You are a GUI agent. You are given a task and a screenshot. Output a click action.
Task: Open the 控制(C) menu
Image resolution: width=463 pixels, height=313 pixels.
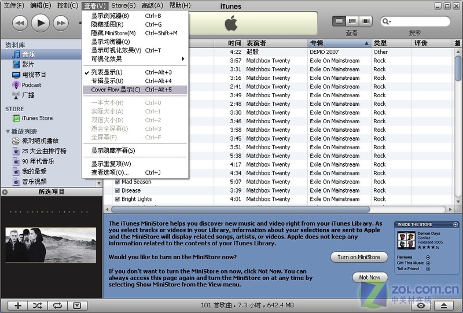68,6
